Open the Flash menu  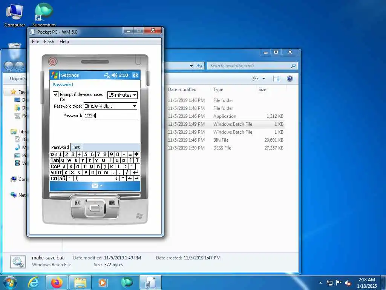click(49, 42)
